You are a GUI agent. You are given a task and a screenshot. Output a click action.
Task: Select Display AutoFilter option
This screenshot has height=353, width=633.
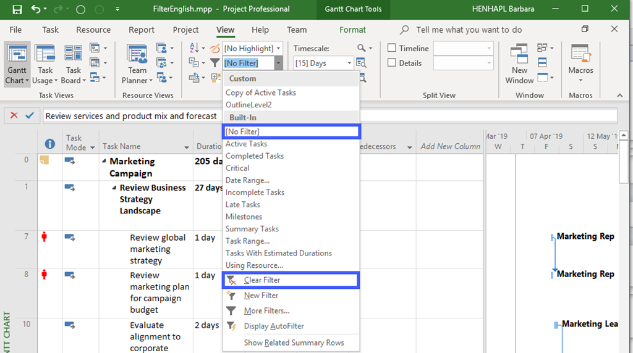point(291,326)
